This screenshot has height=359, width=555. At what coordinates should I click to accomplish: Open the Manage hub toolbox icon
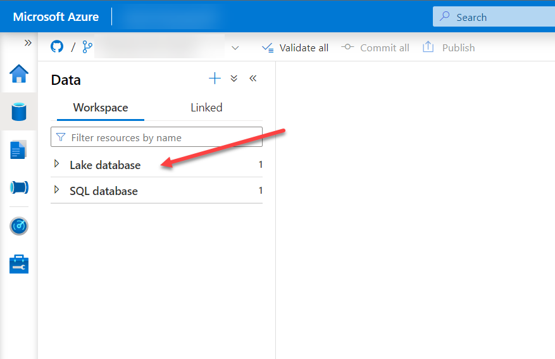click(19, 264)
